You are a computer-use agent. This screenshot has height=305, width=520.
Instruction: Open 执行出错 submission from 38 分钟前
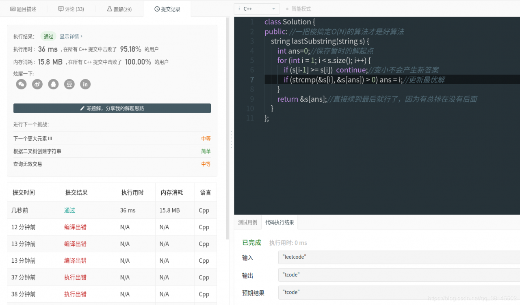click(75, 294)
